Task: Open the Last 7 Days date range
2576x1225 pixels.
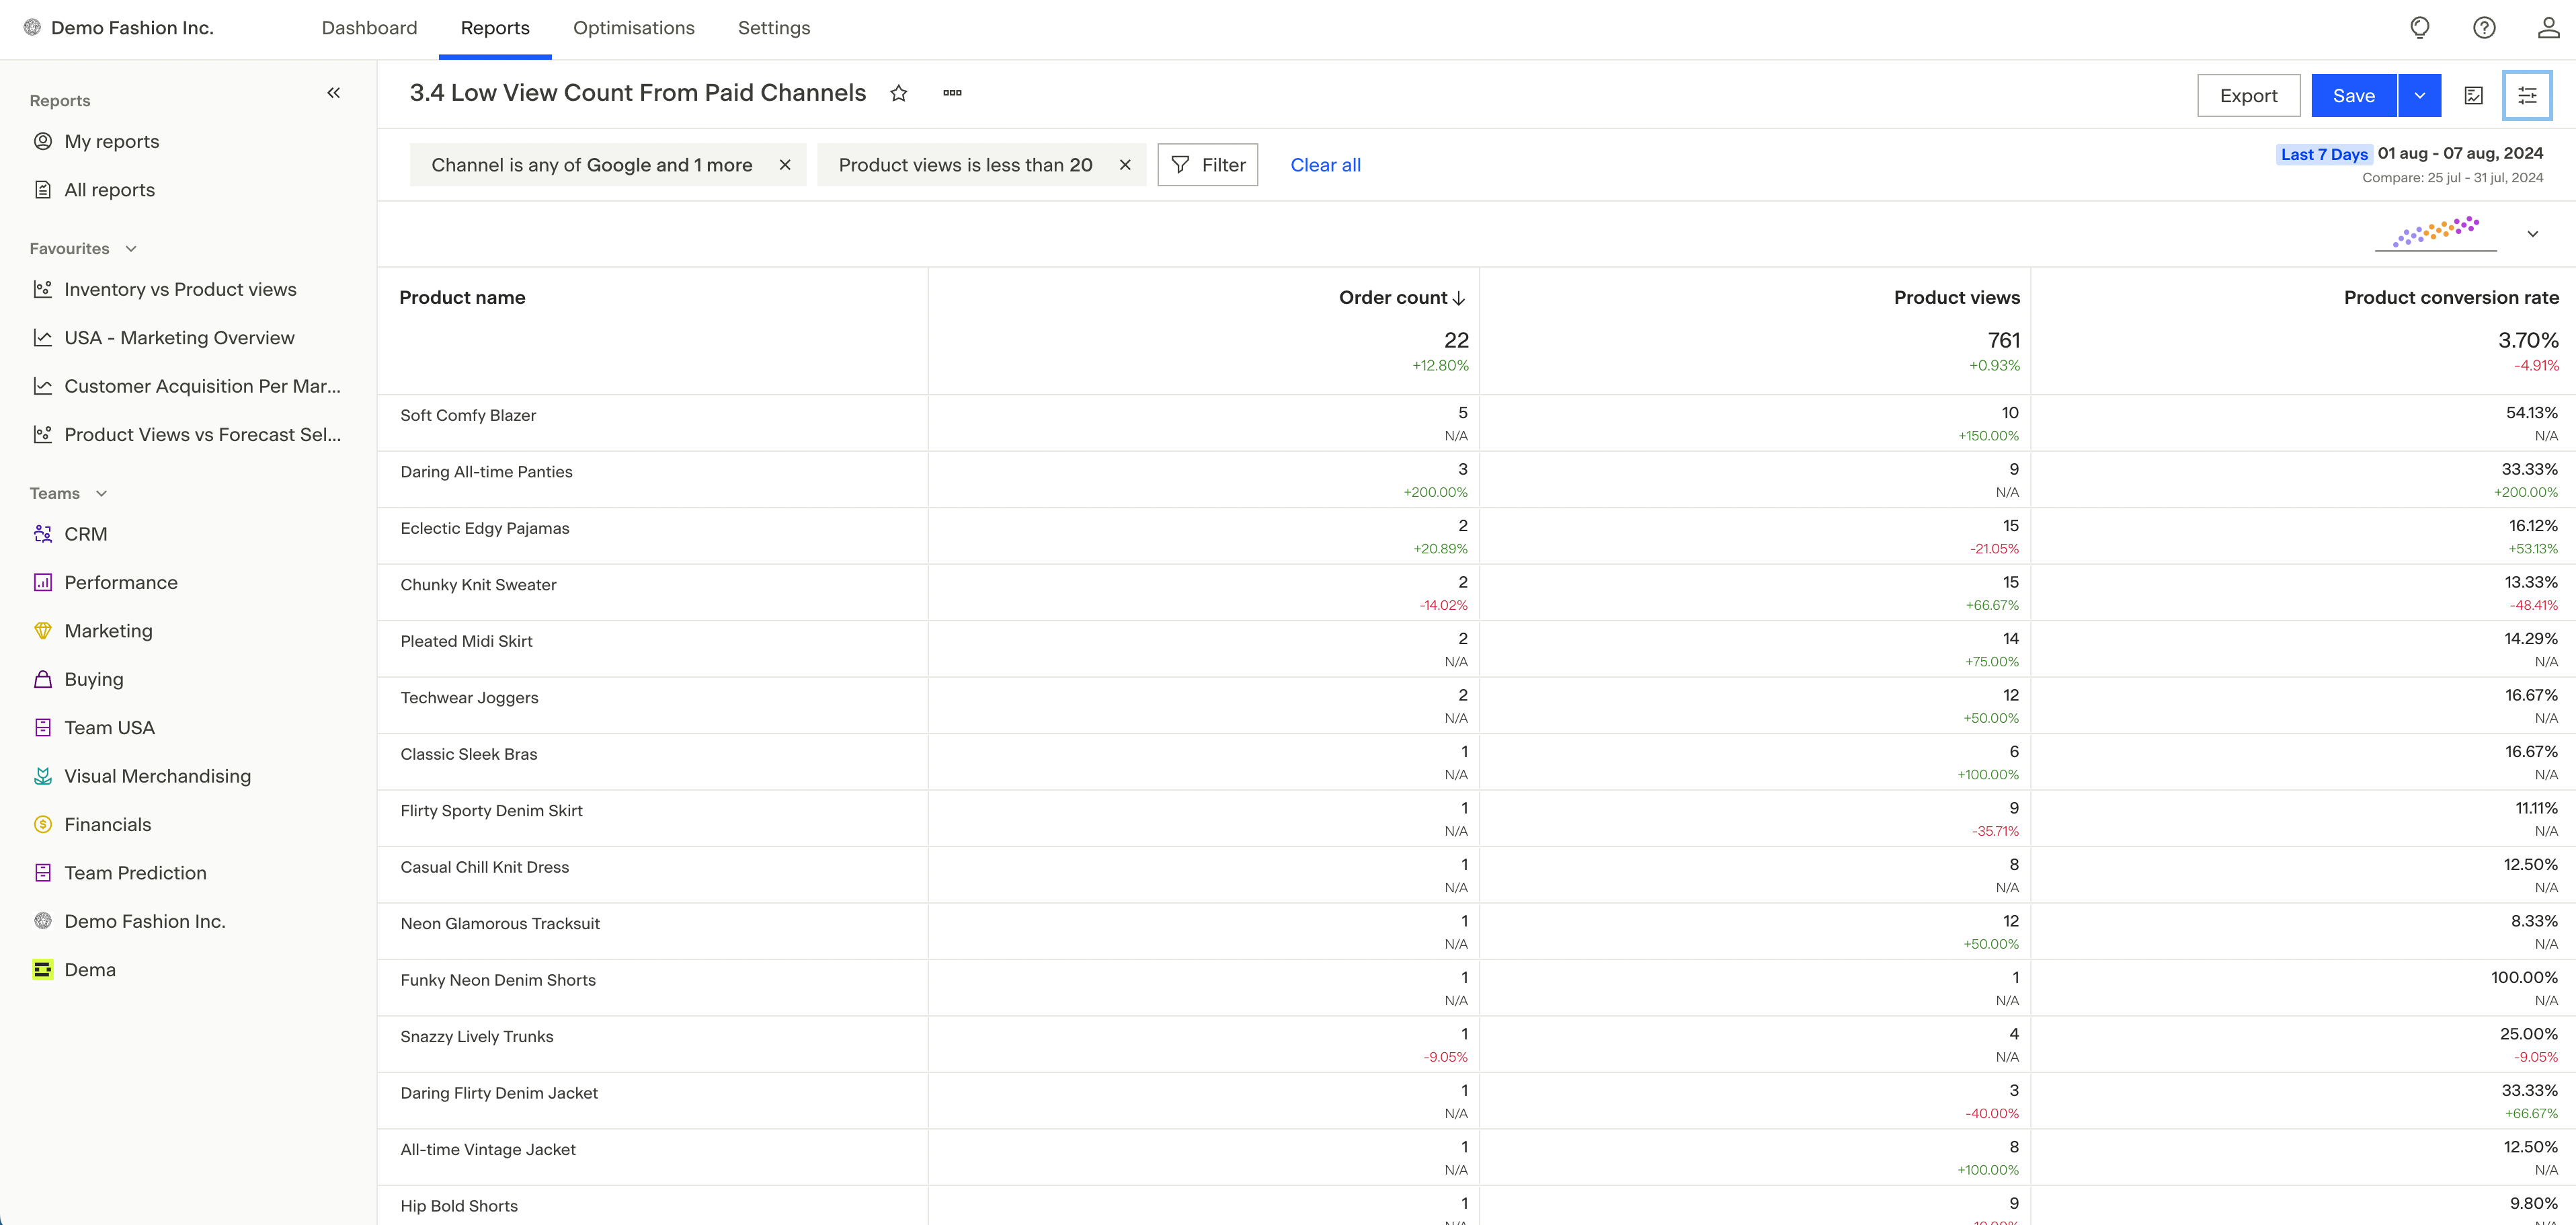Action: pos(2323,154)
